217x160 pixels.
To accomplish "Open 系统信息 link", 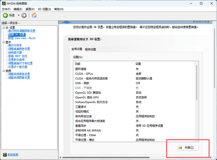I will (13, 155).
